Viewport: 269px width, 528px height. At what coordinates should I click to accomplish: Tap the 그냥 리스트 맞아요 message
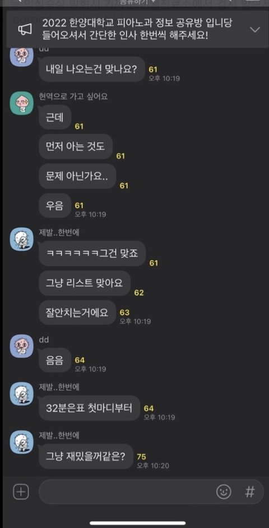tap(85, 283)
